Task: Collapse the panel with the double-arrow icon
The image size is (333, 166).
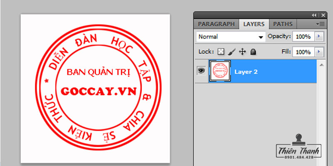Action: coord(314,15)
